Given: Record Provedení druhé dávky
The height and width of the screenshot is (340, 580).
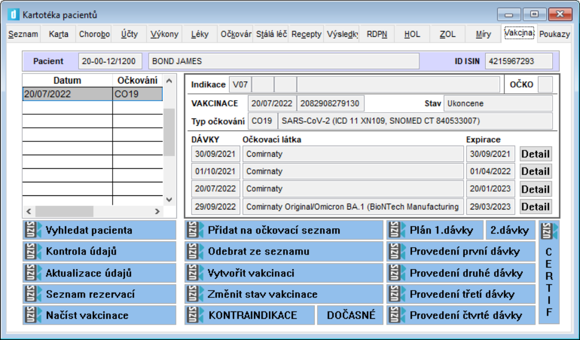Looking at the screenshot, I should click(461, 273).
